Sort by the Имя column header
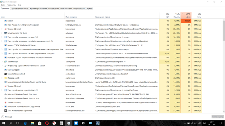 (32, 15)
